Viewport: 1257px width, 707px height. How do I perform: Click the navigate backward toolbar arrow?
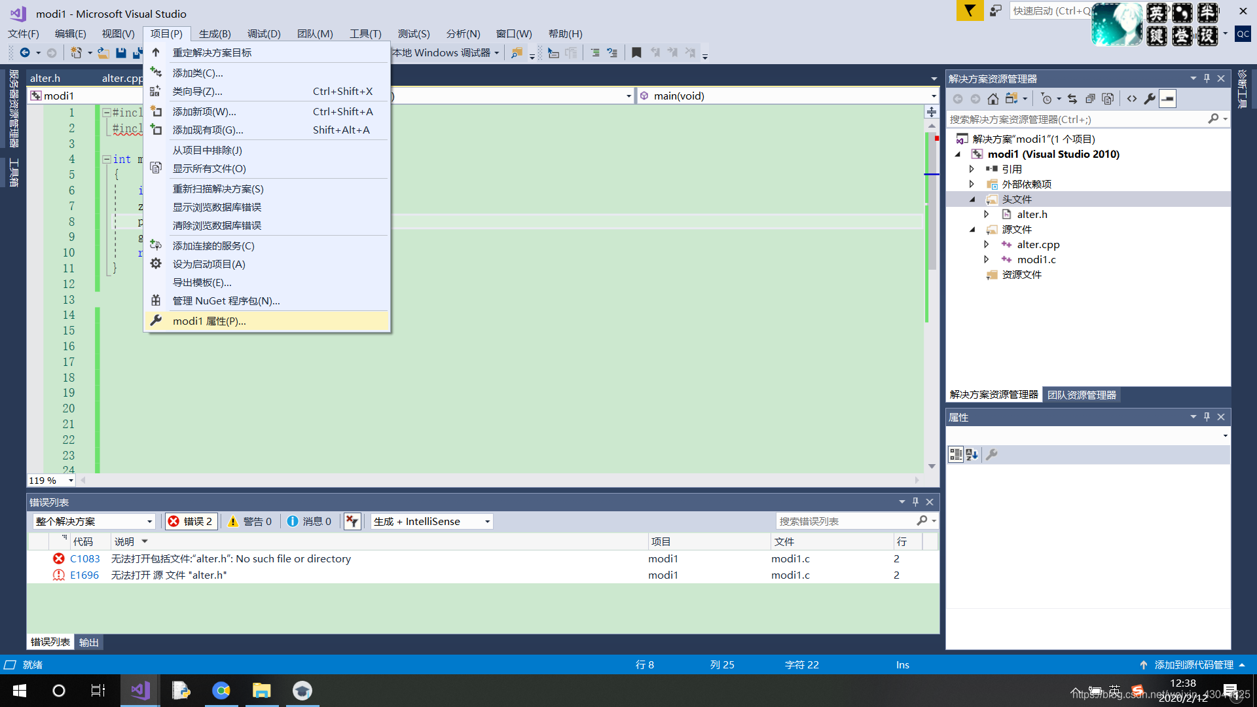[25, 52]
